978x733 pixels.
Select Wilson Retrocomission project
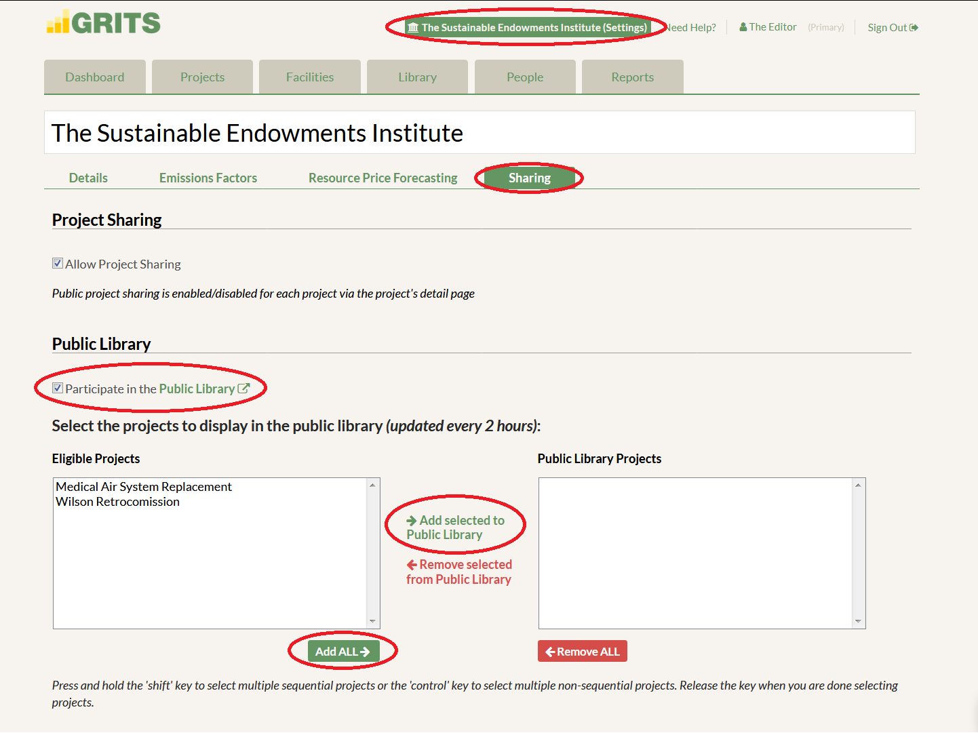tap(117, 501)
